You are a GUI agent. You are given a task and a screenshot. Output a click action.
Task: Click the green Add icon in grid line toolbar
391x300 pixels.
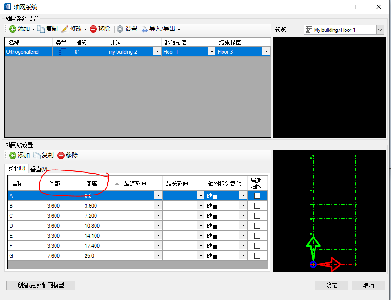click(x=12, y=155)
